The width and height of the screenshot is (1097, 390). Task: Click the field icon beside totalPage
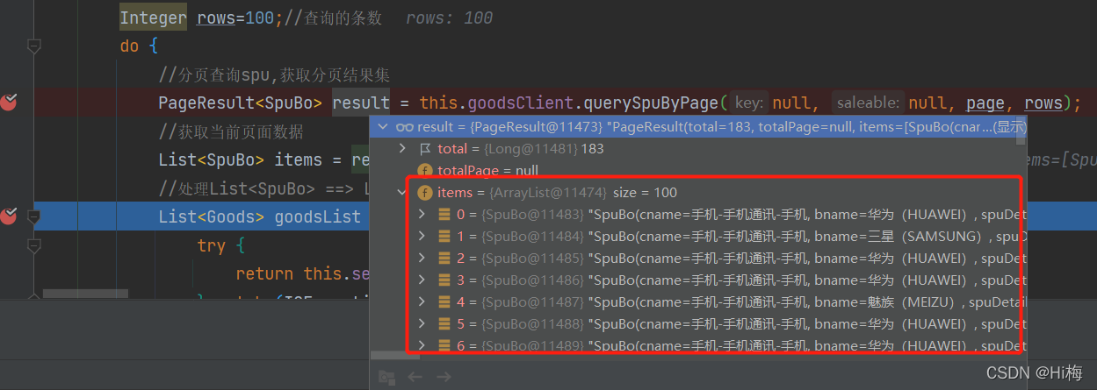pos(425,171)
